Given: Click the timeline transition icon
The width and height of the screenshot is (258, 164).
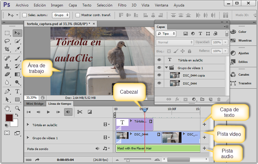Looking at the screenshot, I should [x=90, y=112].
